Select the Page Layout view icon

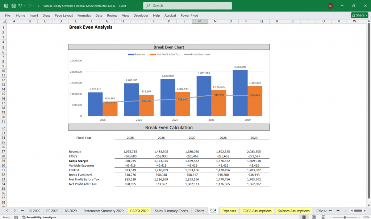coord(313,217)
